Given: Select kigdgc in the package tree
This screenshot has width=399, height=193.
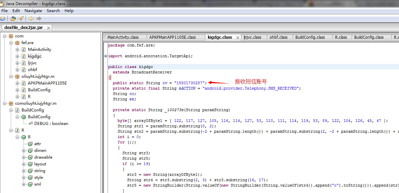Looking at the screenshot, I should pyautogui.click(x=35, y=56).
